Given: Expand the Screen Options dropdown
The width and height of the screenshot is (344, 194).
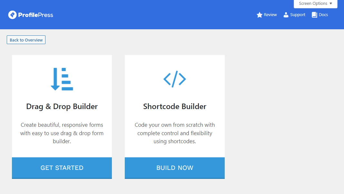Looking at the screenshot, I should click(316, 4).
